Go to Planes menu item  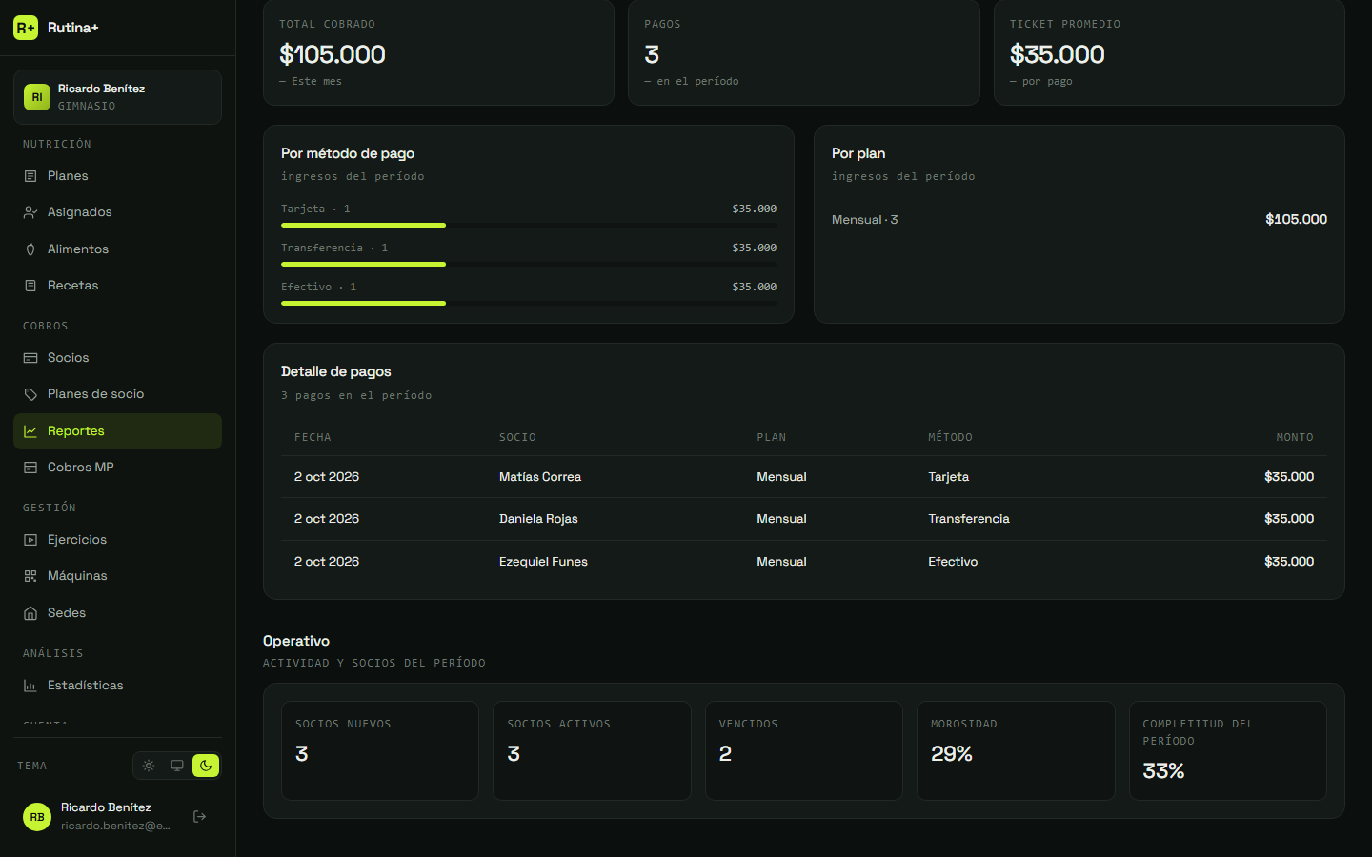click(117, 176)
